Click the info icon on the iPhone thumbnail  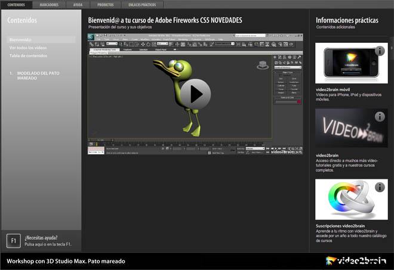pos(380,51)
